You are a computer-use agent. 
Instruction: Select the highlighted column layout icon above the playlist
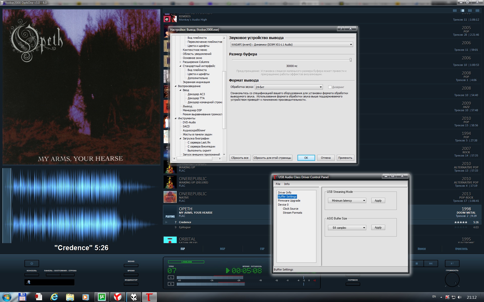click(462, 11)
